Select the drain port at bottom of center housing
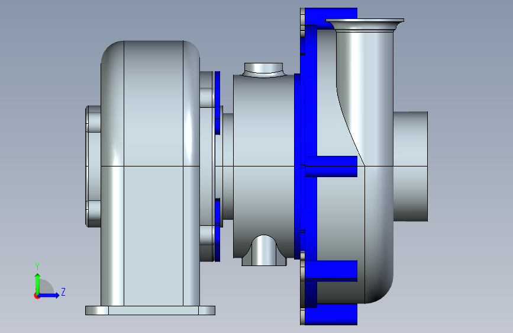This screenshot has height=333, width=513. 264,251
